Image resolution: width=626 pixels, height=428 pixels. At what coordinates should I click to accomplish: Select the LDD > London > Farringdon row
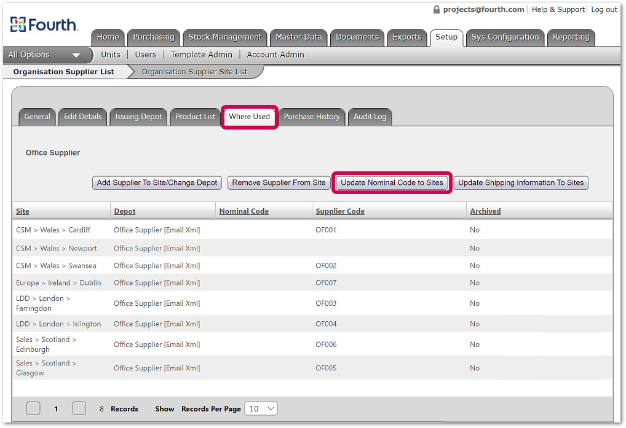tap(312, 303)
